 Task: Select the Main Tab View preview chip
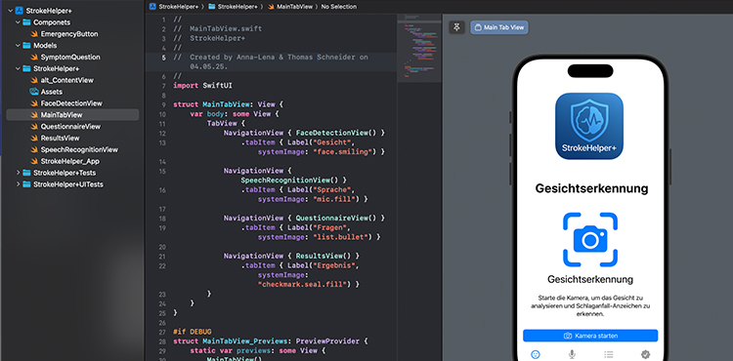(499, 27)
